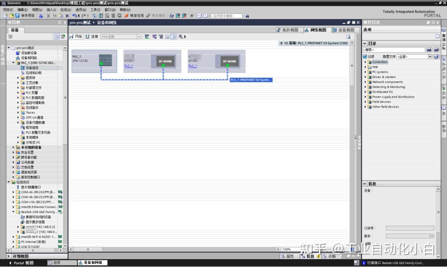Select the Network (网络) mode button
Screen dimensions: 447x267
tap(76, 37)
